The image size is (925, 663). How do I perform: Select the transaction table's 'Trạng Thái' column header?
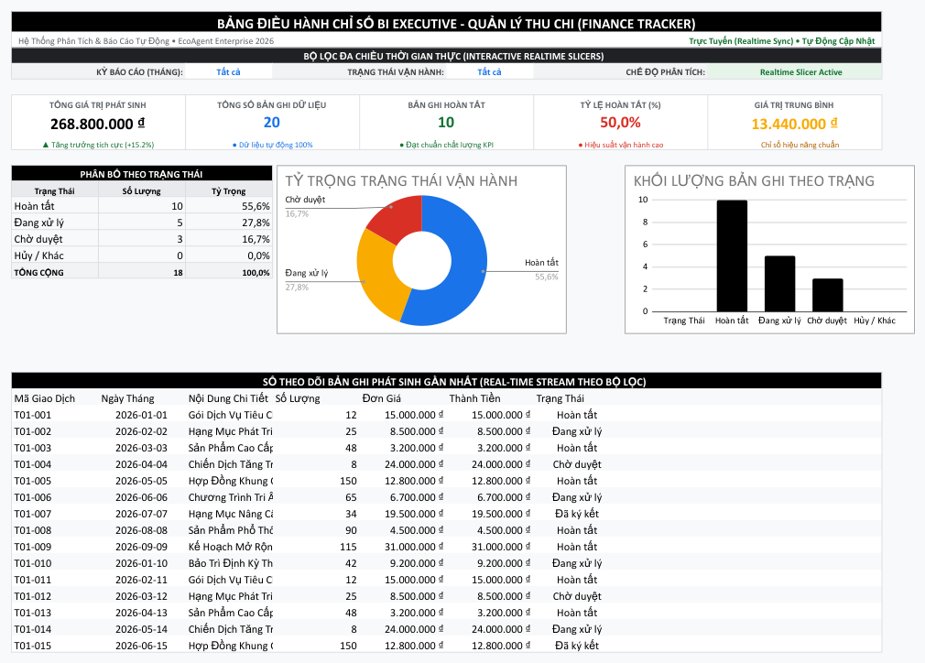560,398
